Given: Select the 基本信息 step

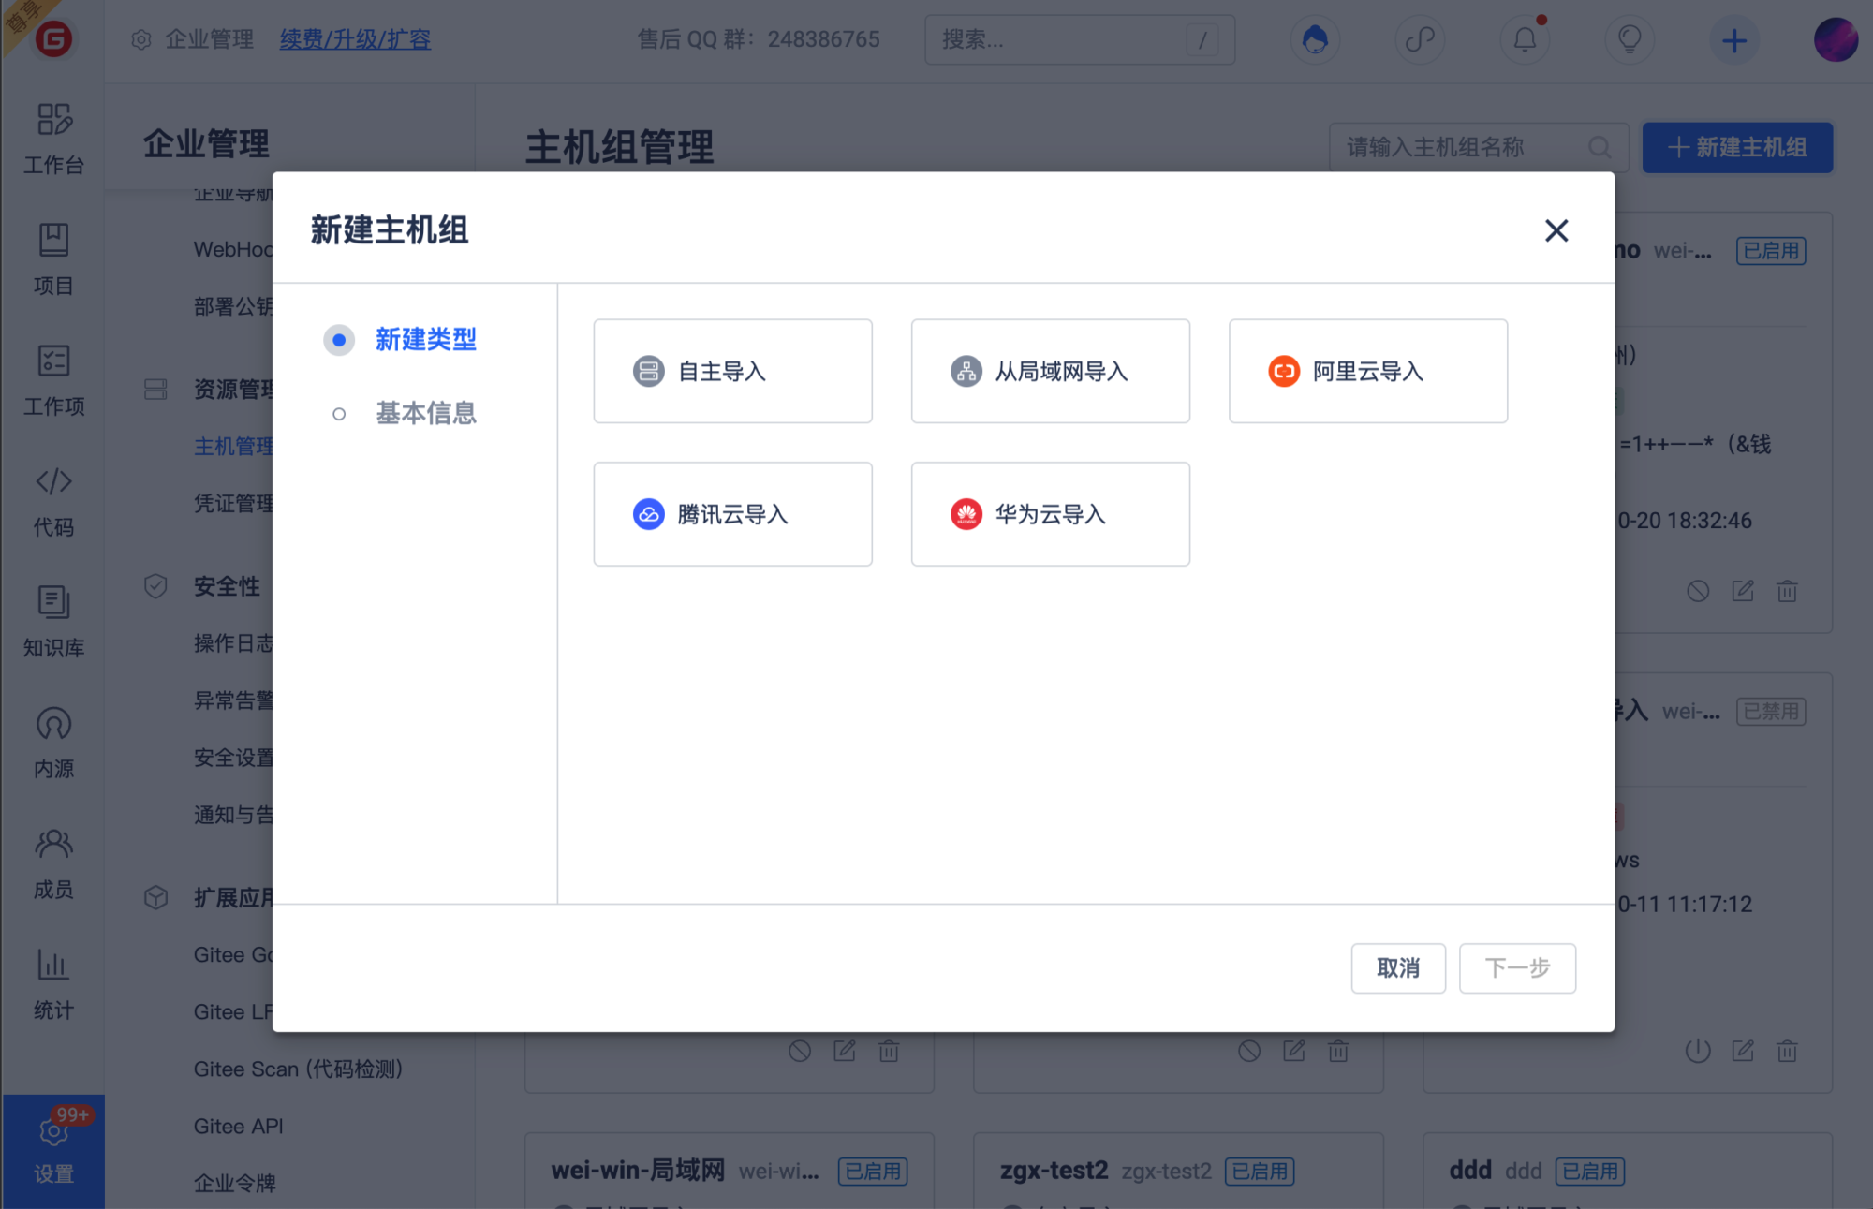Looking at the screenshot, I should [405, 413].
